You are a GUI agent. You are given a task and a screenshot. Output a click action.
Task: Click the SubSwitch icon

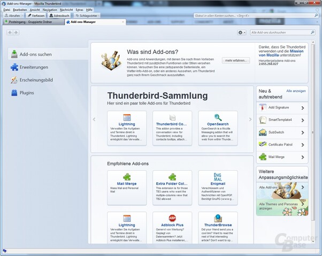click(x=263, y=132)
